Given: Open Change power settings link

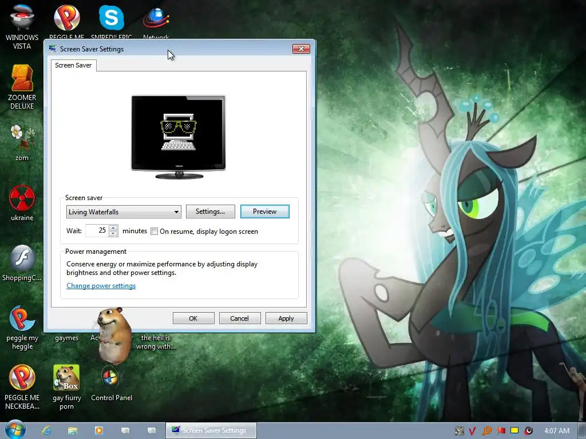Looking at the screenshot, I should click(x=101, y=286).
